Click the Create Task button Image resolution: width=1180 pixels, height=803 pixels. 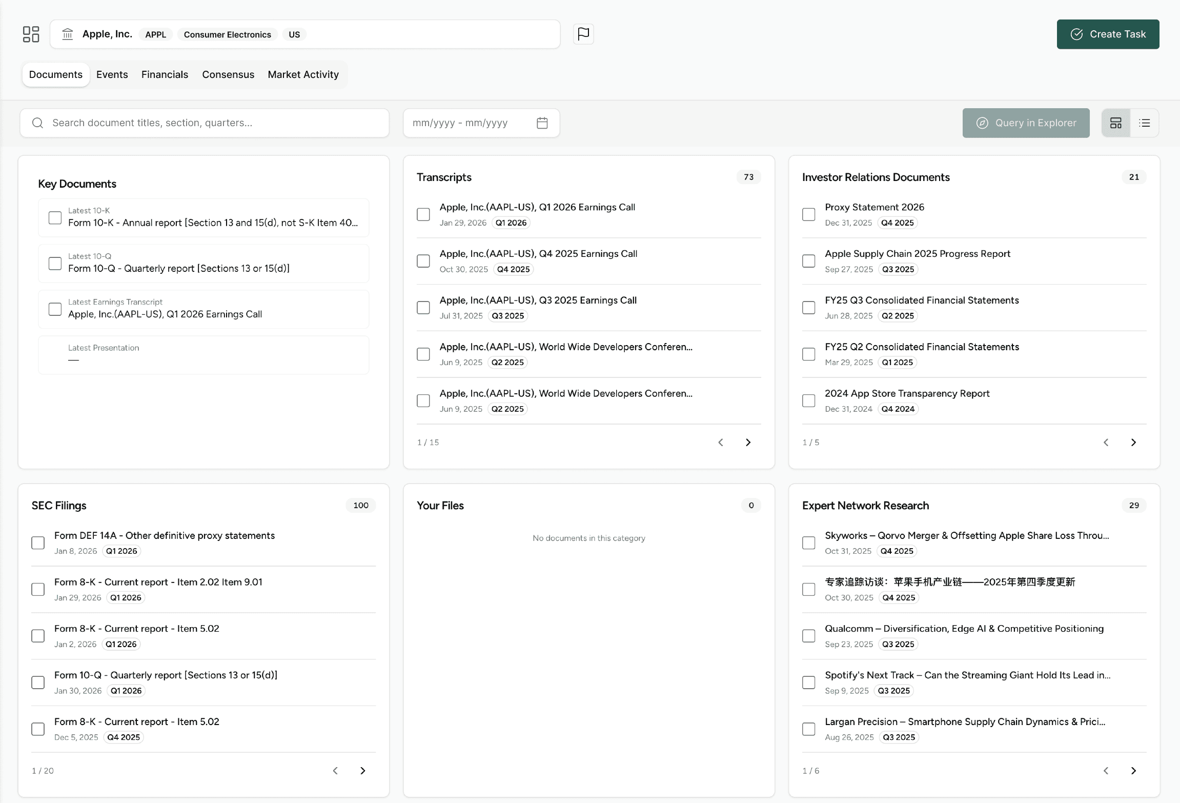1108,34
